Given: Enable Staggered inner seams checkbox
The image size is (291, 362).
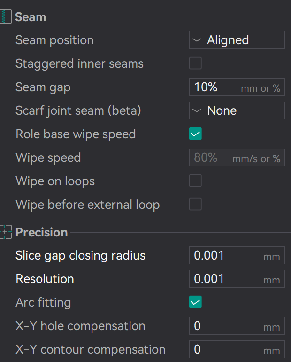Looking at the screenshot, I should [x=195, y=63].
